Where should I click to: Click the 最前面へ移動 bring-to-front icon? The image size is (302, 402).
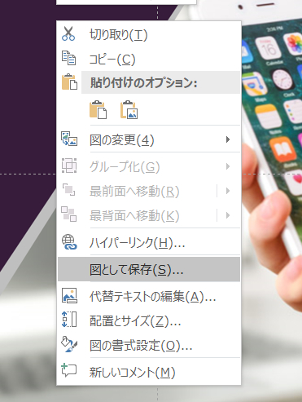(x=69, y=190)
